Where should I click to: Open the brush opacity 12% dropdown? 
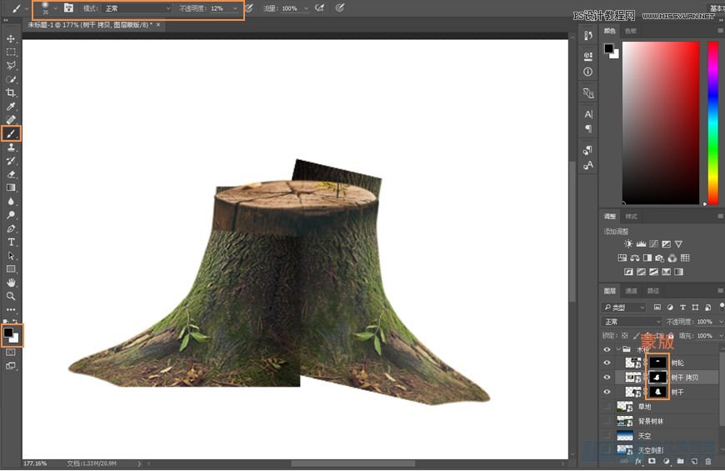pyautogui.click(x=235, y=8)
